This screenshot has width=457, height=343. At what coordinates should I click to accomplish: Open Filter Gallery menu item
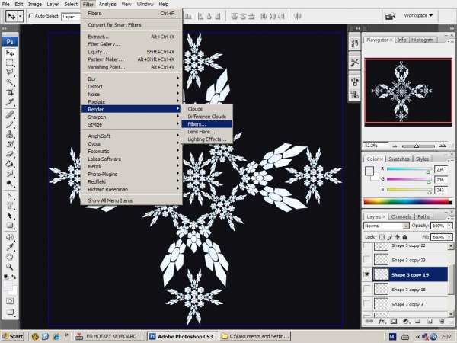coord(132,44)
